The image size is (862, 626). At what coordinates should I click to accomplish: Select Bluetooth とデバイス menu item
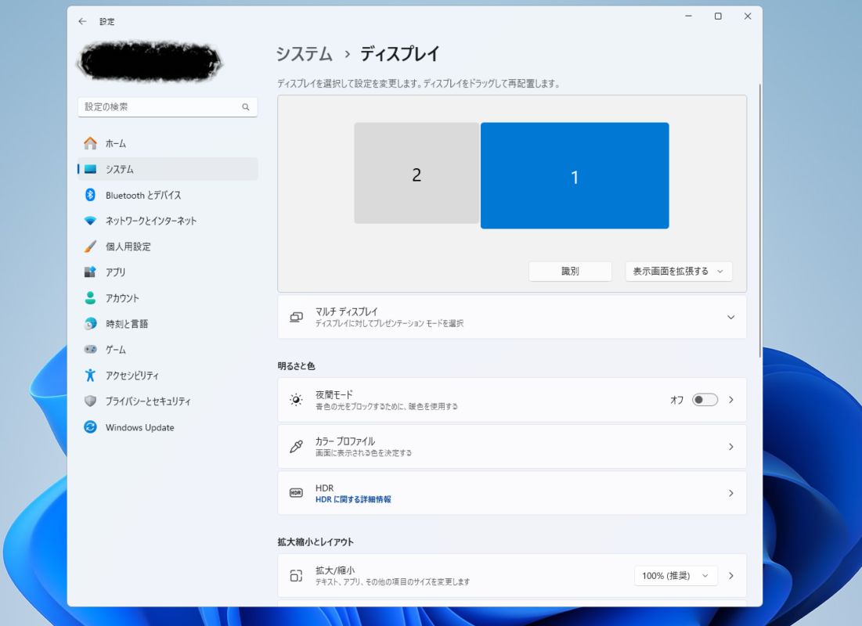click(168, 195)
